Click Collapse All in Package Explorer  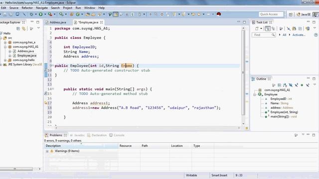click(18, 29)
